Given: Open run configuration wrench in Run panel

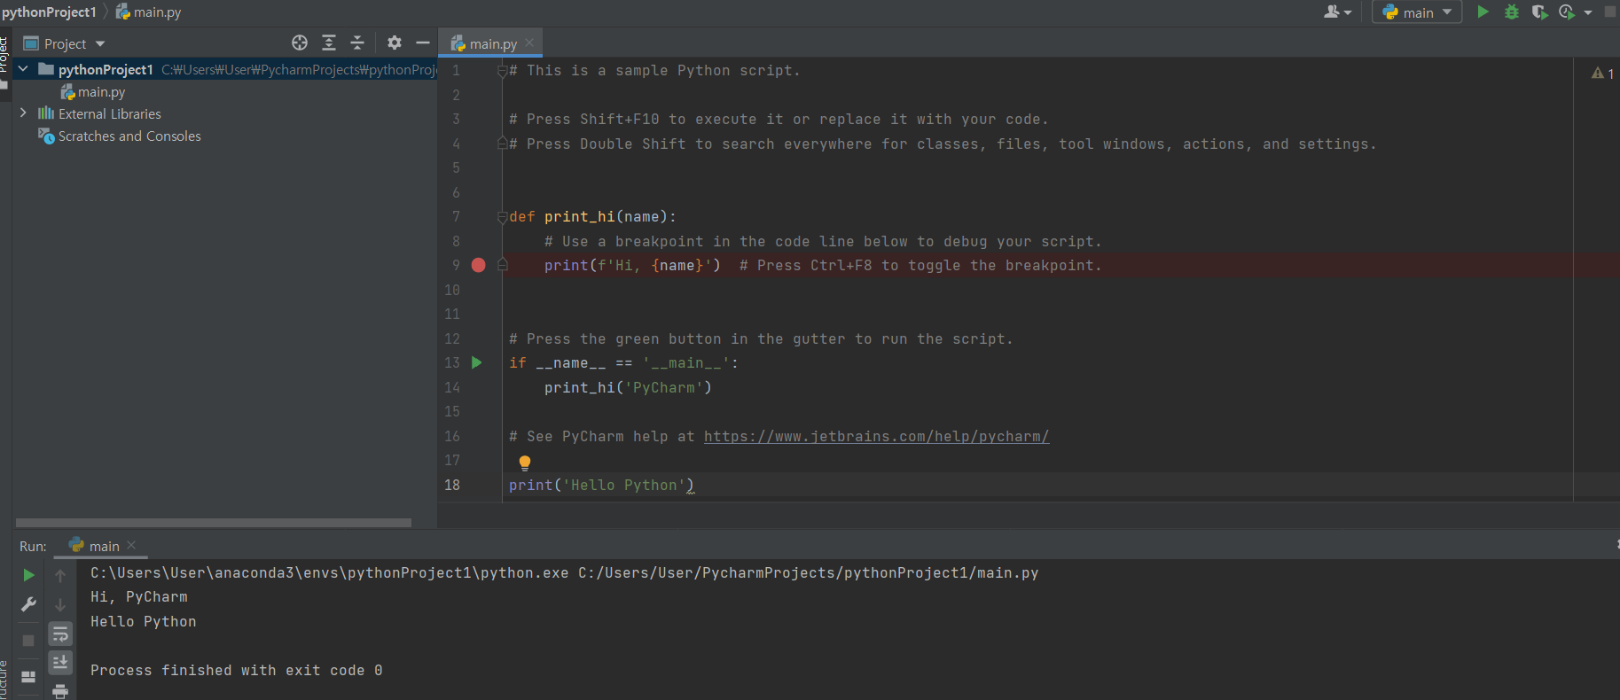Looking at the screenshot, I should coord(28,604).
